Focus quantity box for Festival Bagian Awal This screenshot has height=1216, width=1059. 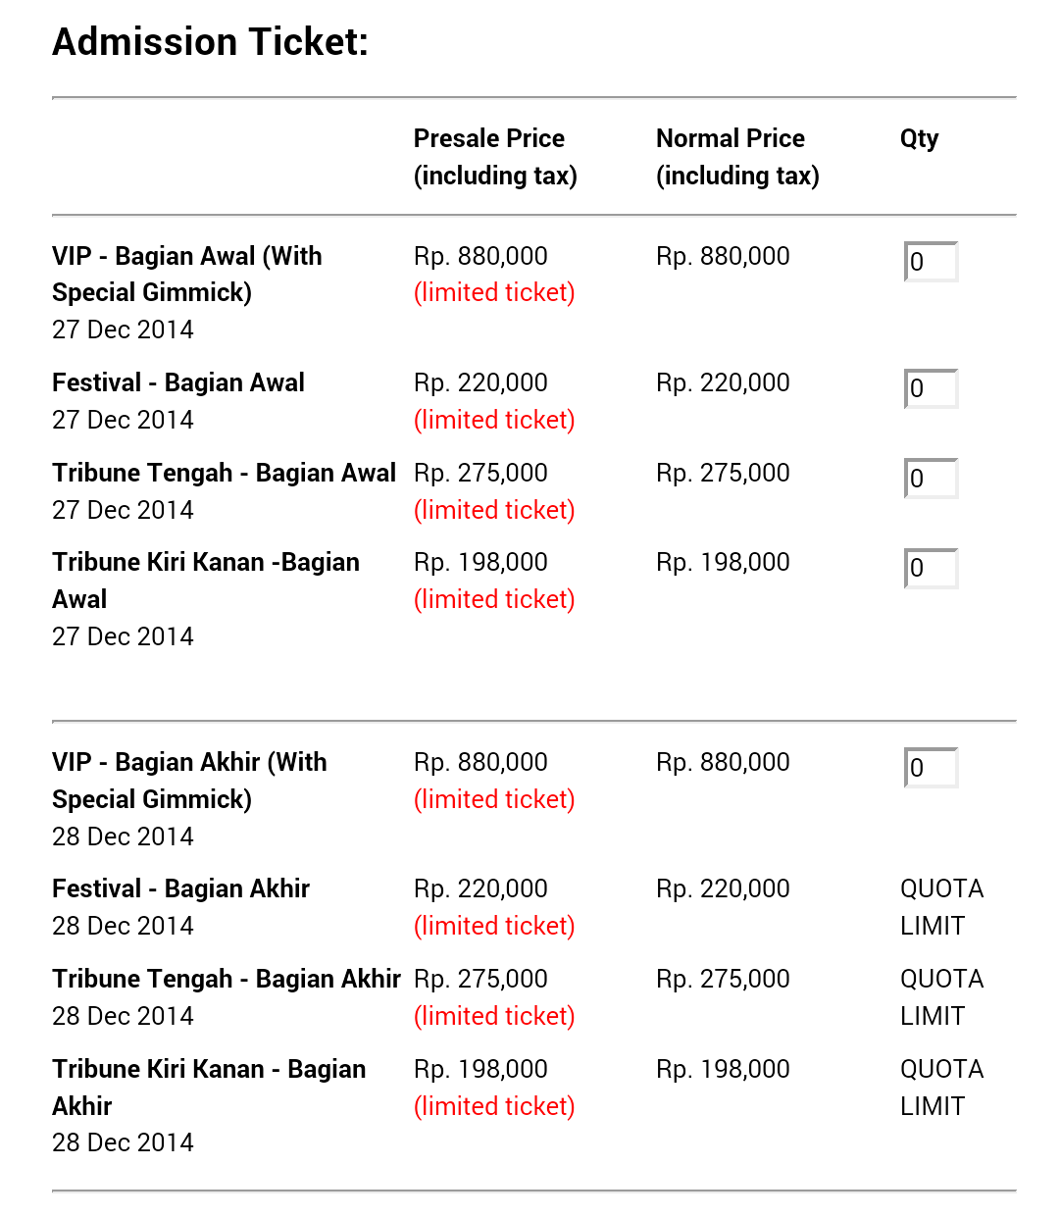[931, 388]
